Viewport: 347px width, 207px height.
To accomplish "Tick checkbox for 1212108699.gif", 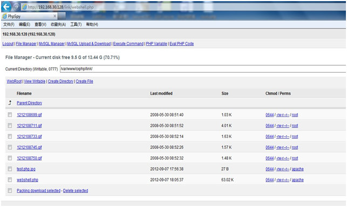I will click(10, 115).
